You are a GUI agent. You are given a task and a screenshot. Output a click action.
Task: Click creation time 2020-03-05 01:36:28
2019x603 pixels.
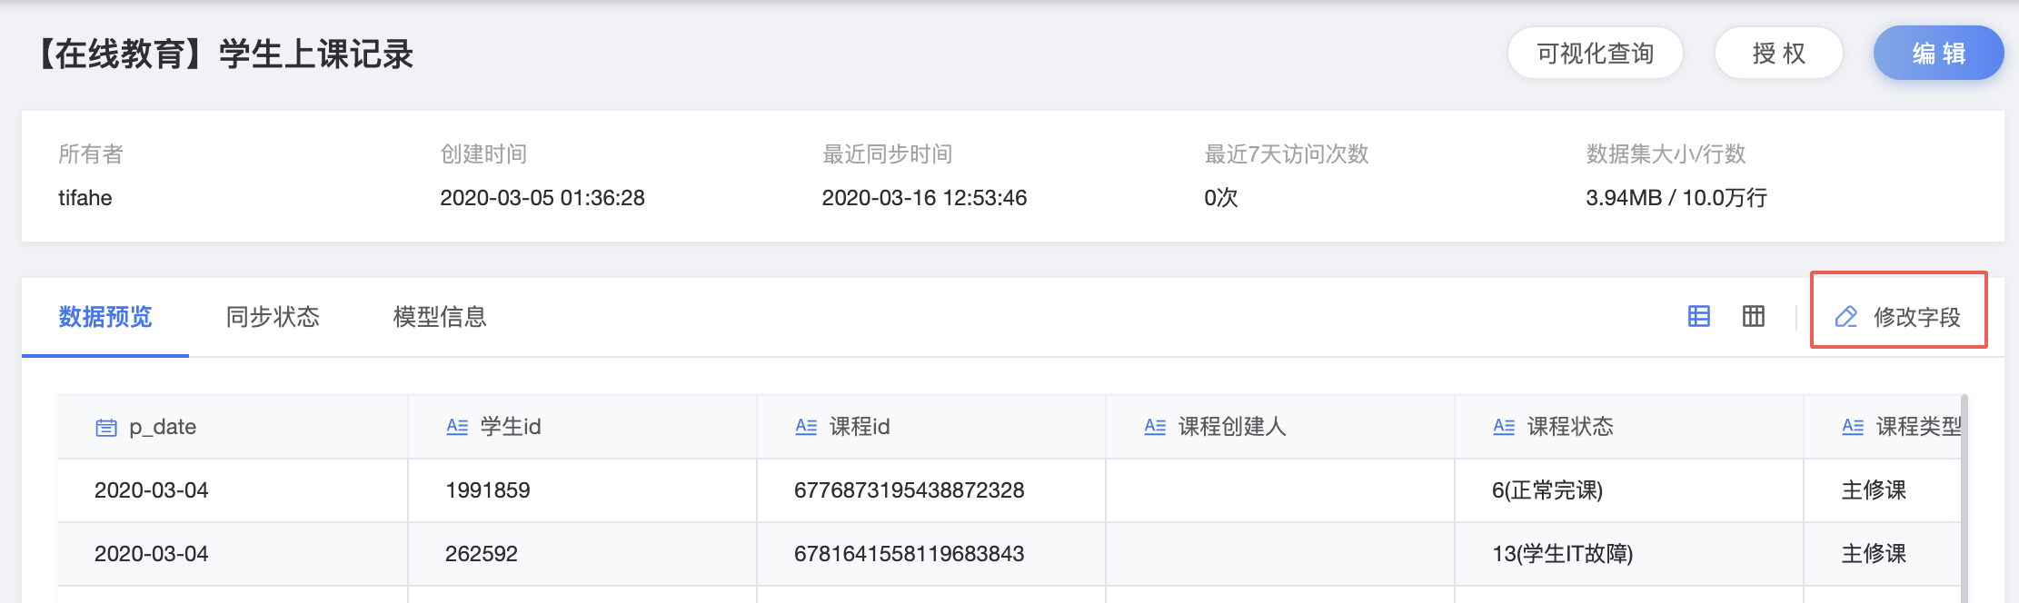[542, 198]
